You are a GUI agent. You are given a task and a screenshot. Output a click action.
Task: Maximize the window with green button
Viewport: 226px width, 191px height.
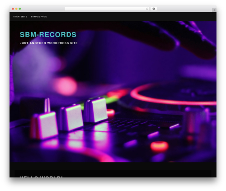click(x=20, y=9)
